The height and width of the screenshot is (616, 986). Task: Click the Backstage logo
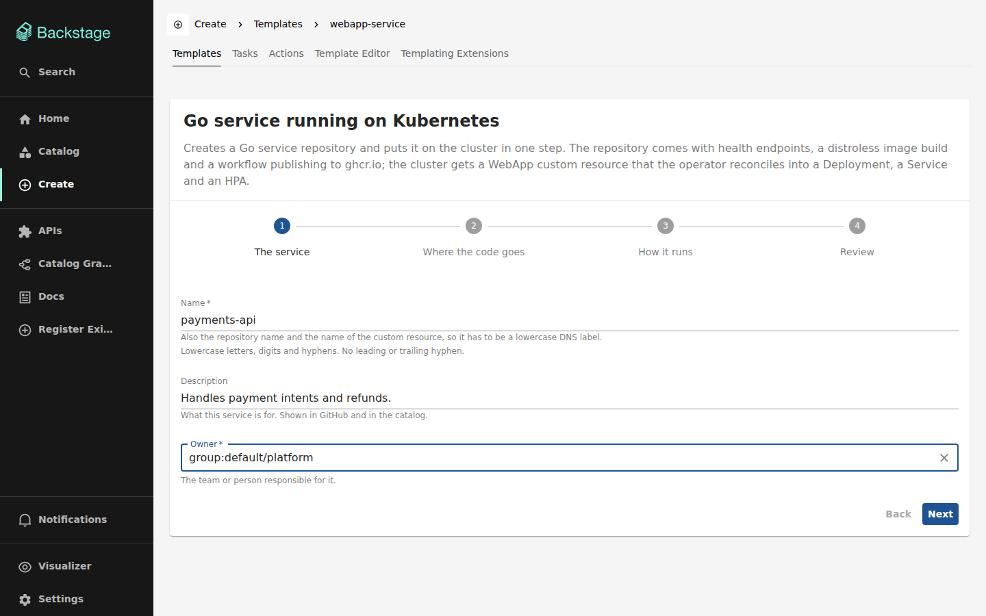click(63, 32)
